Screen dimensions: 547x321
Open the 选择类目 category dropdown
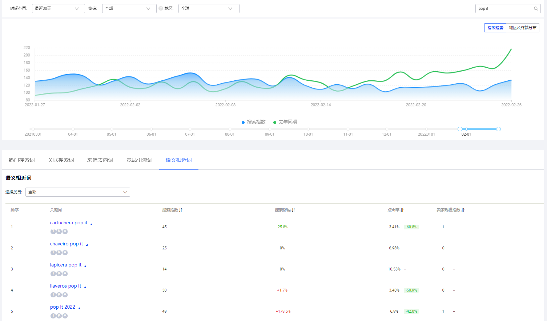coord(78,192)
